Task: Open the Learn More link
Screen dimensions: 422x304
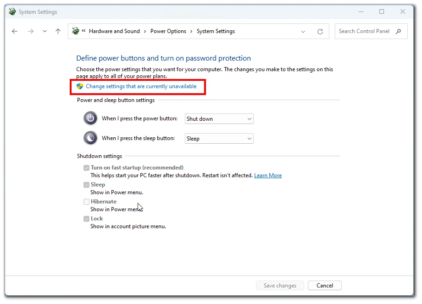Action: coord(268,175)
